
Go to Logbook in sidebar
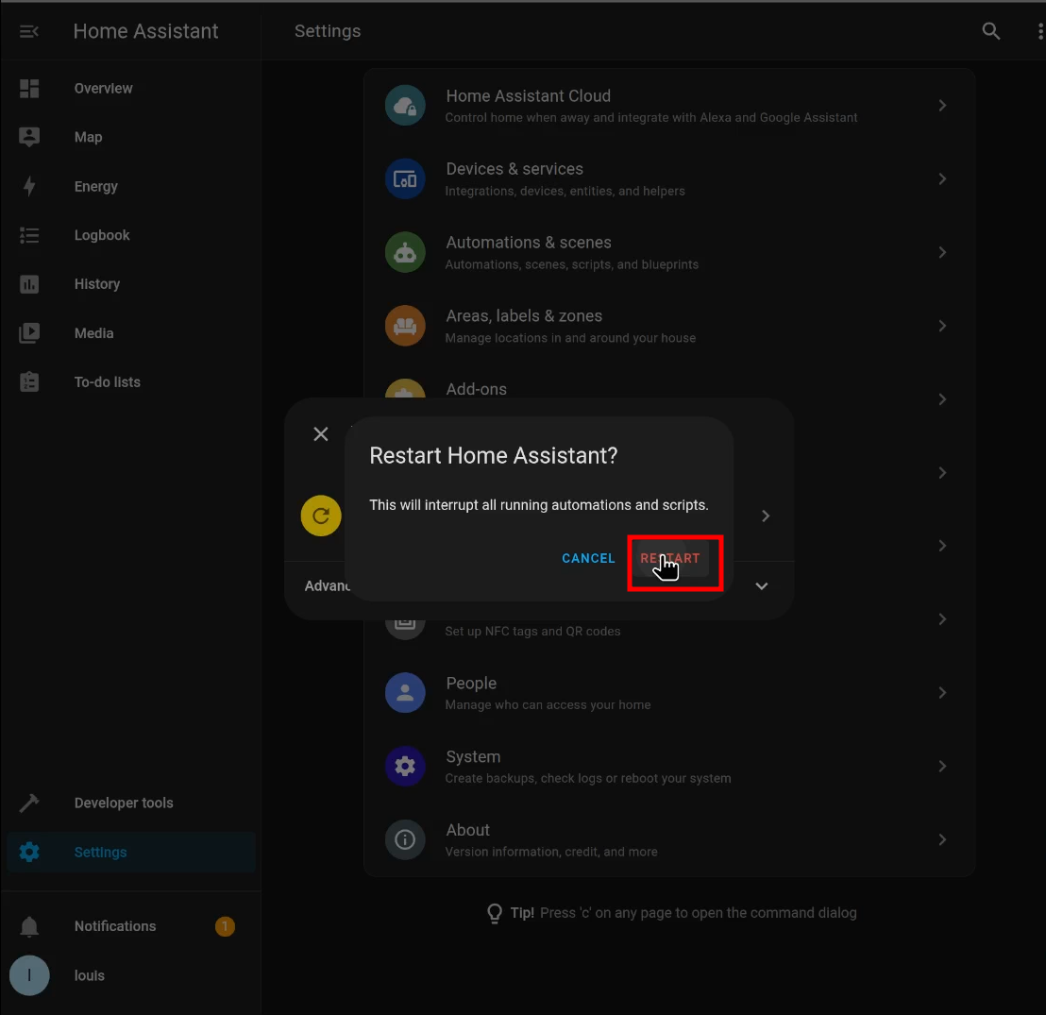[x=102, y=235]
